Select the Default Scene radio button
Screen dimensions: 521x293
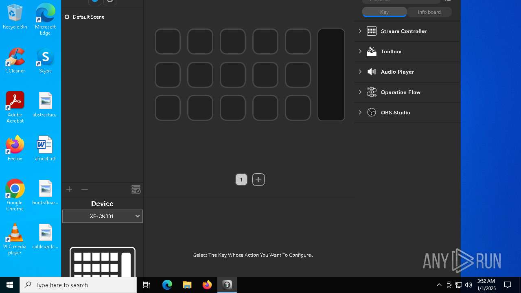pyautogui.click(x=67, y=17)
